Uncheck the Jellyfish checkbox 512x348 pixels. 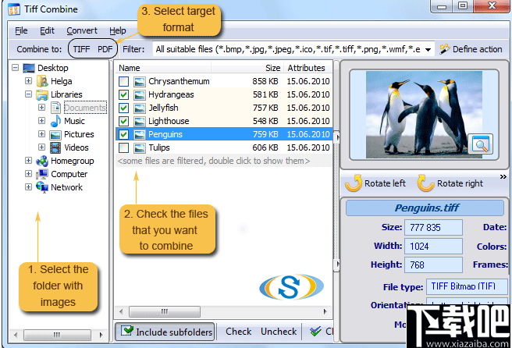(124, 108)
